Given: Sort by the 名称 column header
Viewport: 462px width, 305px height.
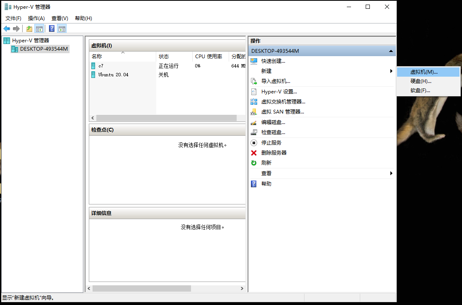Looking at the screenshot, I should 123,57.
